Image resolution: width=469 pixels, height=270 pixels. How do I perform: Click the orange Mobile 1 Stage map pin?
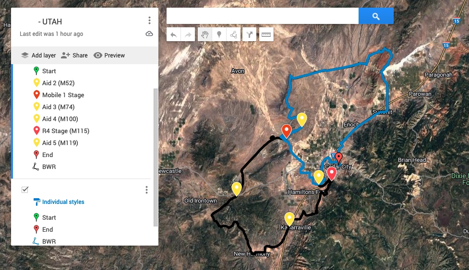[x=287, y=130]
